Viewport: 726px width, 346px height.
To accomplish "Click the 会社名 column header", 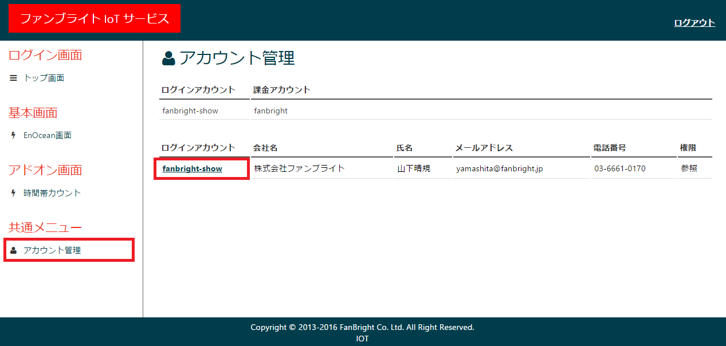I will (265, 148).
